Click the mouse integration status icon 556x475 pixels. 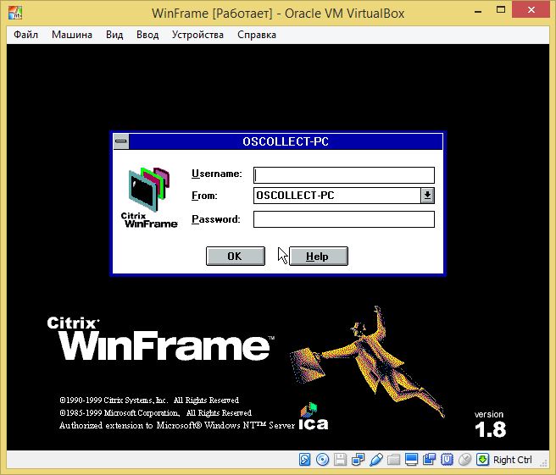pyautogui.click(x=464, y=460)
